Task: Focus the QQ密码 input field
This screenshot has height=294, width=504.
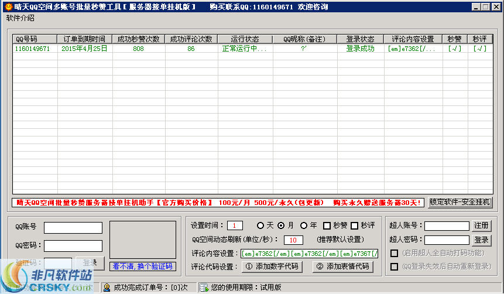Action: click(x=73, y=246)
